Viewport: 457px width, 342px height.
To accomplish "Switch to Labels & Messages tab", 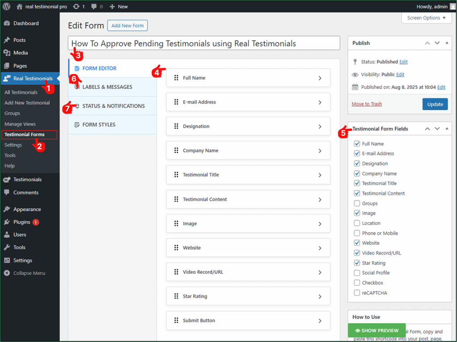I will pos(112,87).
